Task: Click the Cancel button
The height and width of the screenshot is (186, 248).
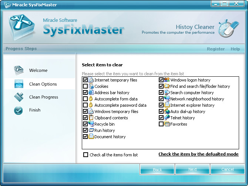Action: tap(227, 169)
